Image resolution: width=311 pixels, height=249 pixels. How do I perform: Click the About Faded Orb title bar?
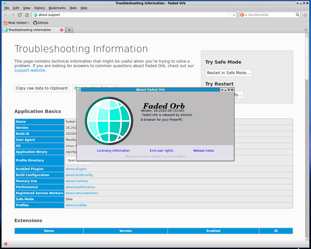point(150,90)
